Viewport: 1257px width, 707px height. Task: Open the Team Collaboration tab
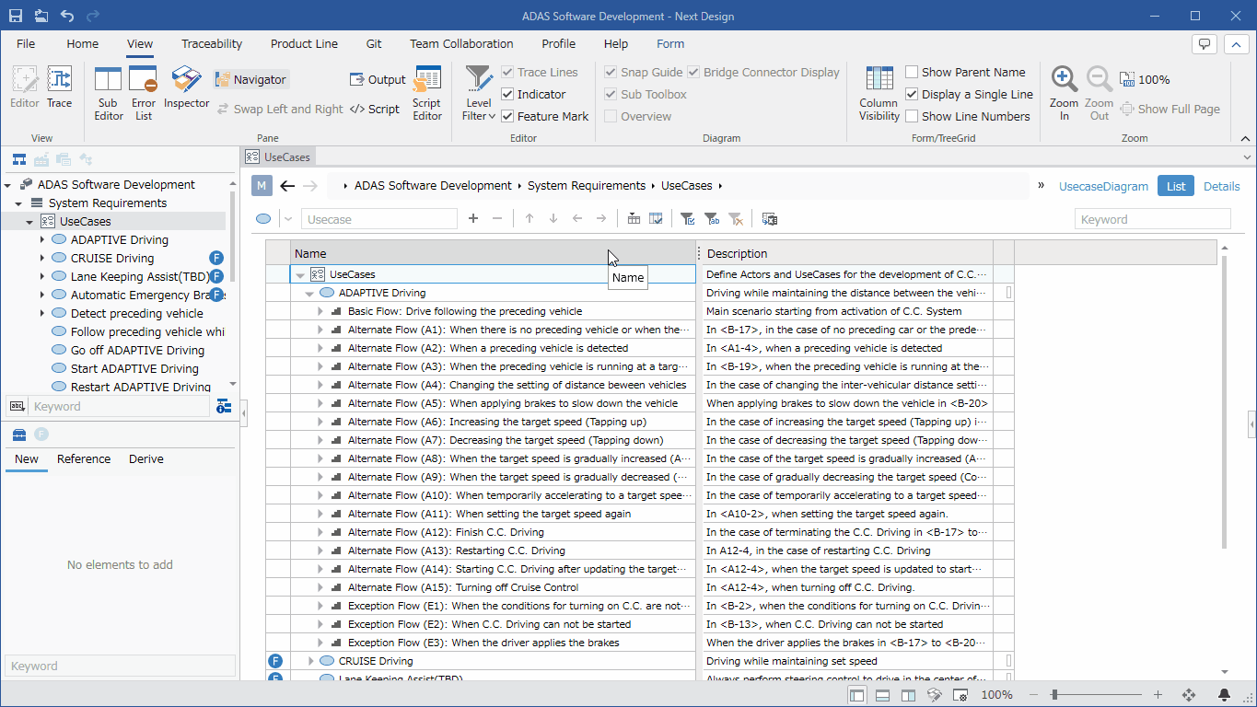(461, 43)
